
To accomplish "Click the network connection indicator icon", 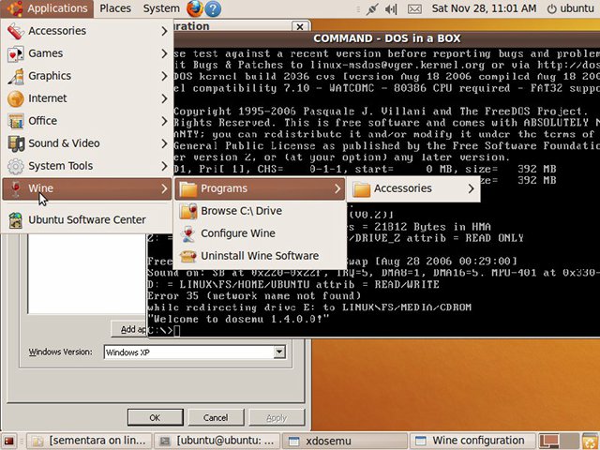I will [371, 8].
